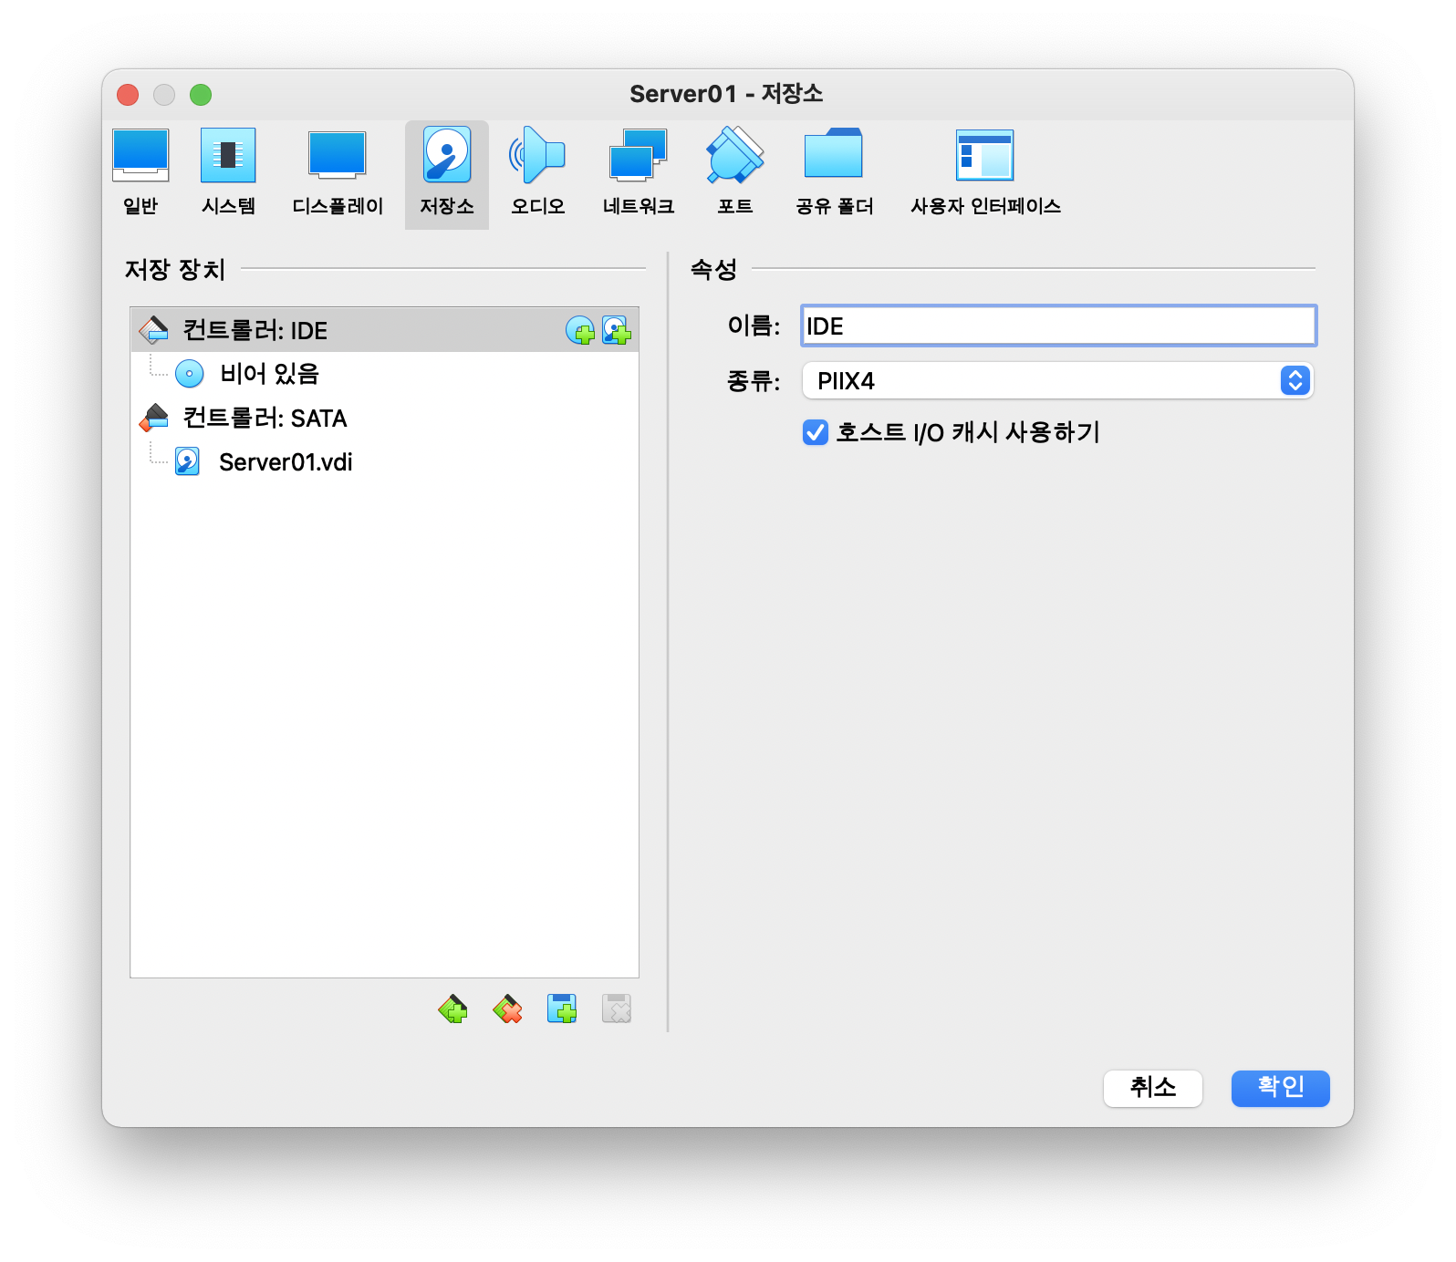This screenshot has width=1456, height=1262.
Task: Select the 컨트롤러: SATA row
Action: (384, 418)
